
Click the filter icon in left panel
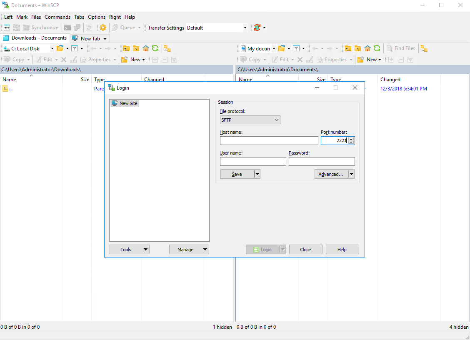click(75, 48)
